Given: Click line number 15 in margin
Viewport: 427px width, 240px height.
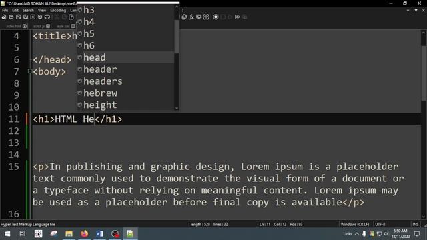Looking at the screenshot, I should 13,167.
